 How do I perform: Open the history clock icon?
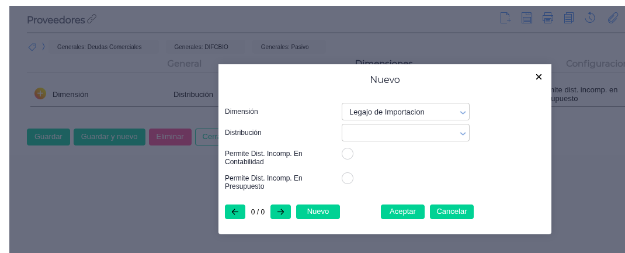[x=590, y=18]
